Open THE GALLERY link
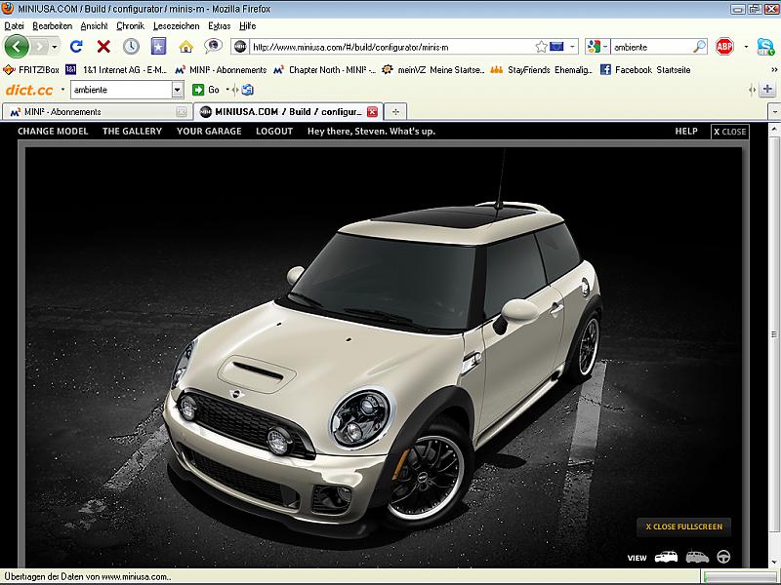Image resolution: width=781 pixels, height=585 pixels. (132, 132)
